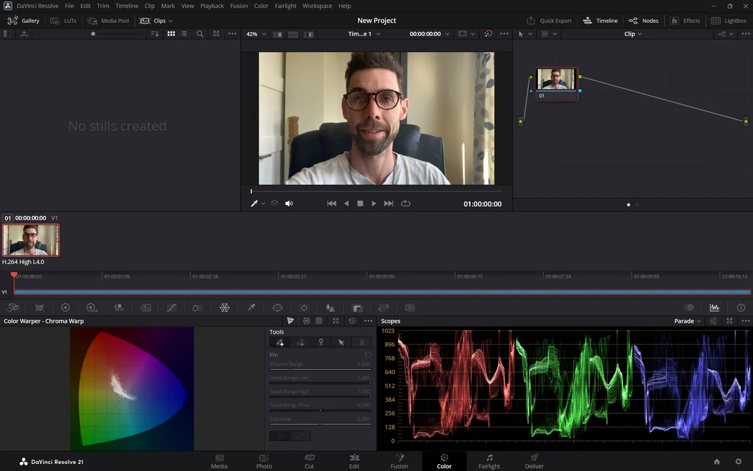Open the Clips dropdown arrow
The image size is (753, 471).
170,21
